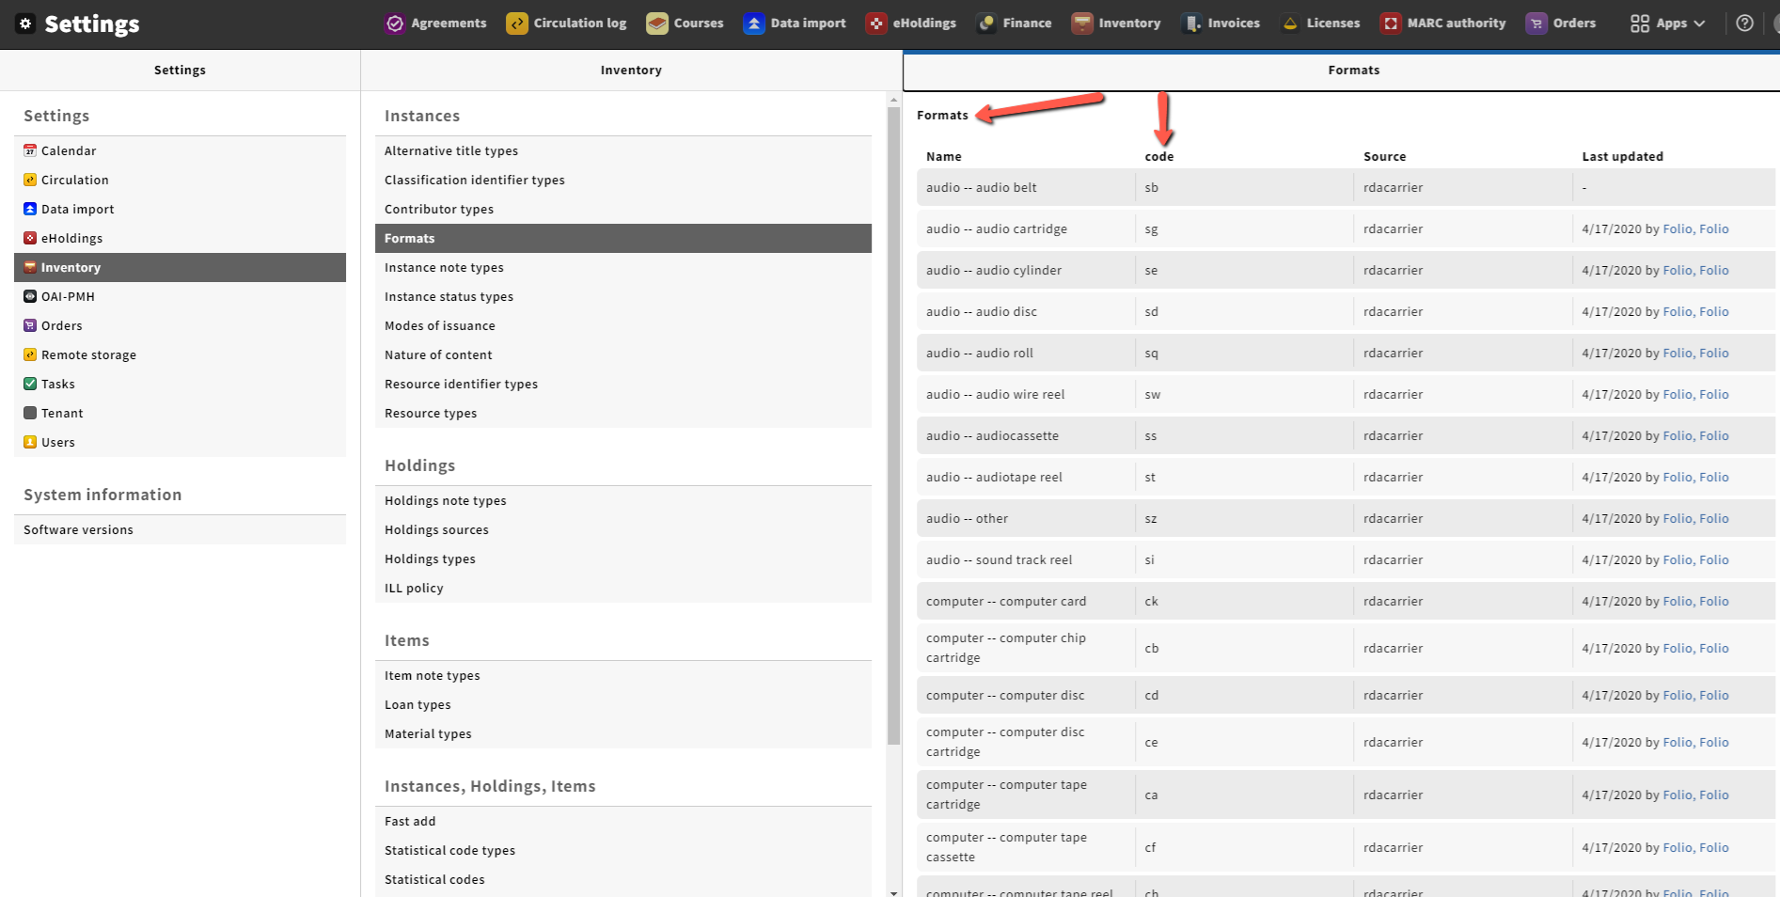This screenshot has width=1780, height=897.
Task: Select Tenant in the Settings sidebar
Action: [62, 413]
